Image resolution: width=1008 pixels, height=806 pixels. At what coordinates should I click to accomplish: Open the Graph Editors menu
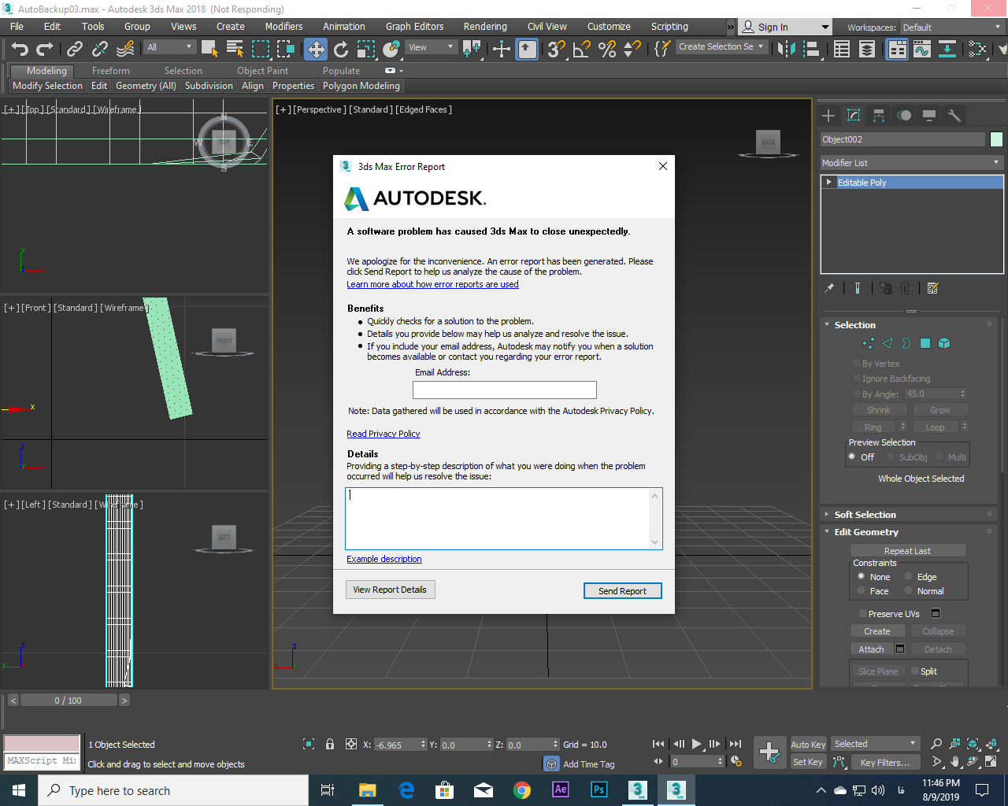[x=415, y=27]
